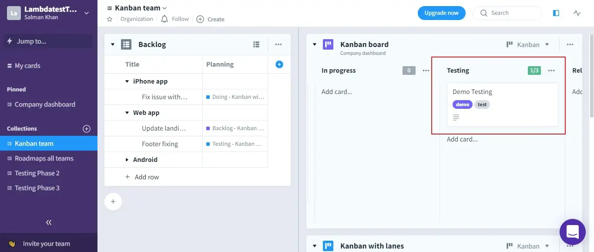Star the Kanban team collection
Viewport: 594px width, 252px height.
pyautogui.click(x=109, y=19)
